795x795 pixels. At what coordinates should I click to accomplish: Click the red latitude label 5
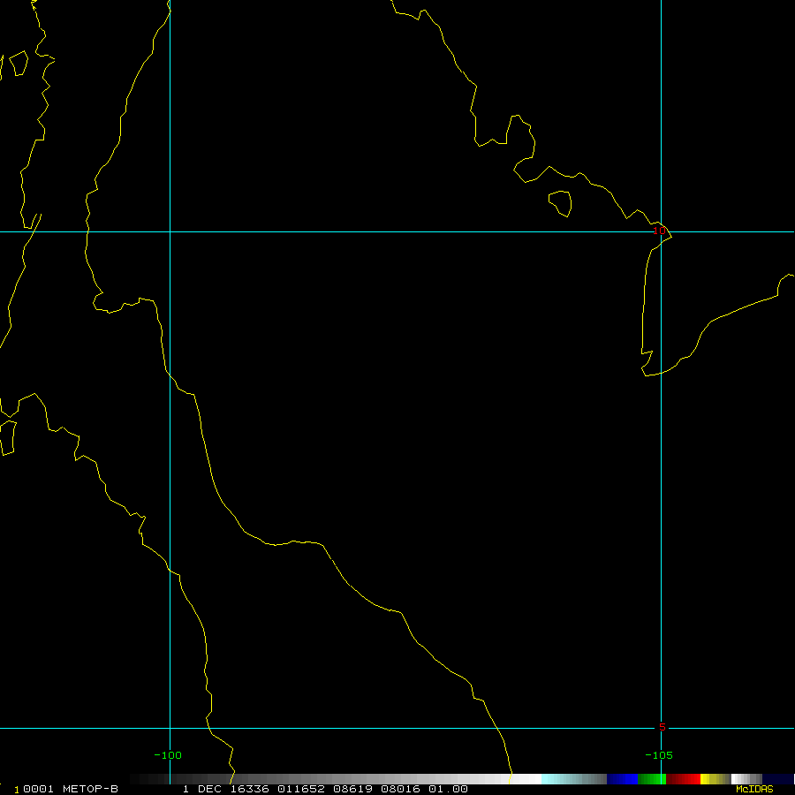[662, 727]
